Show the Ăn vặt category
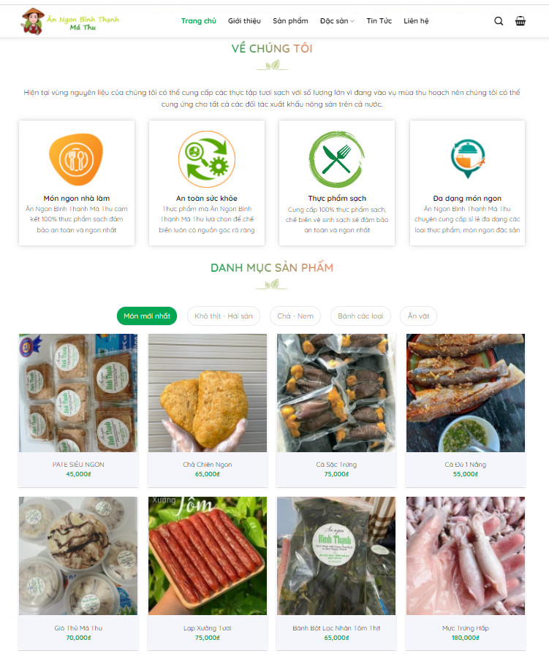Image resolution: width=549 pixels, height=656 pixels. point(418,316)
